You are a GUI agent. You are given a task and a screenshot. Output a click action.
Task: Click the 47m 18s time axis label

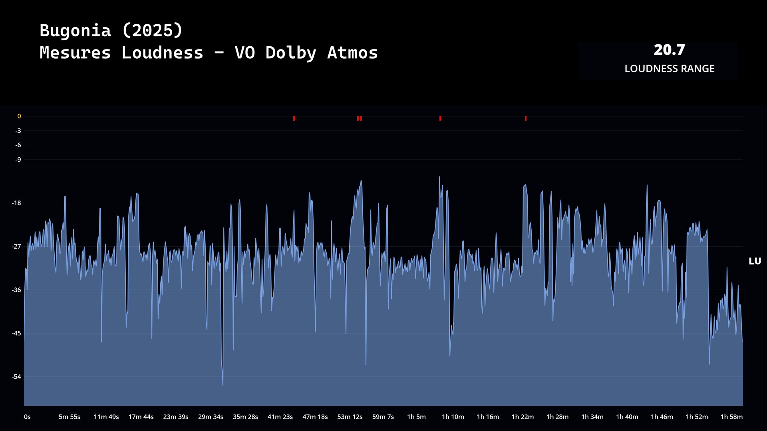coord(315,417)
